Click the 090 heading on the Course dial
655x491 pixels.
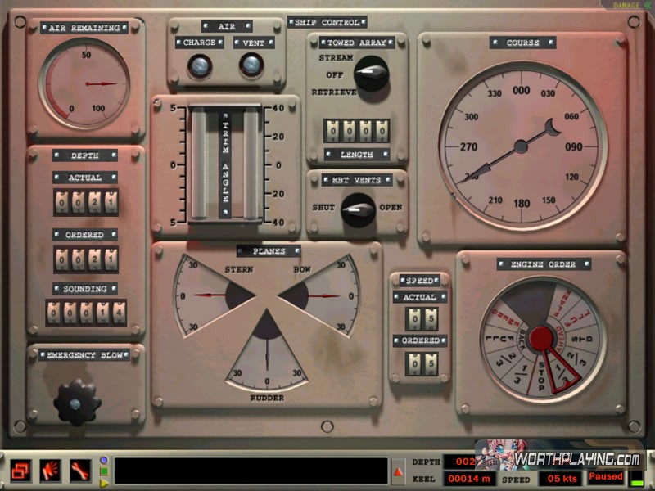pyautogui.click(x=574, y=147)
